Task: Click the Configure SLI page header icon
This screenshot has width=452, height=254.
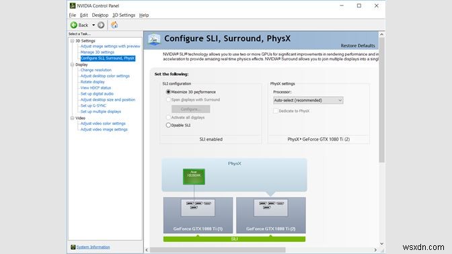Action: coord(154,40)
